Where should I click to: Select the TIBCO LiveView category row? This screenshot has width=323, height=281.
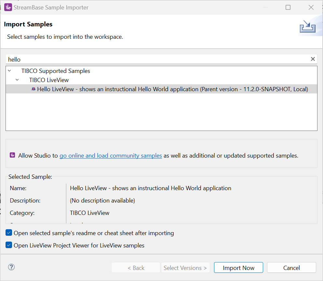point(49,80)
